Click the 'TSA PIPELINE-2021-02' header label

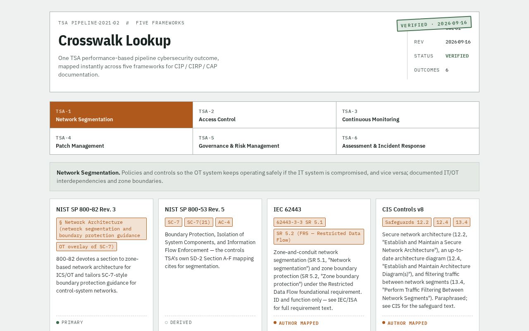point(89,23)
